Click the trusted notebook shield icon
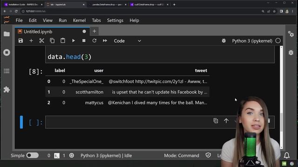The width and height of the screenshot is (298, 167). coord(208,155)
